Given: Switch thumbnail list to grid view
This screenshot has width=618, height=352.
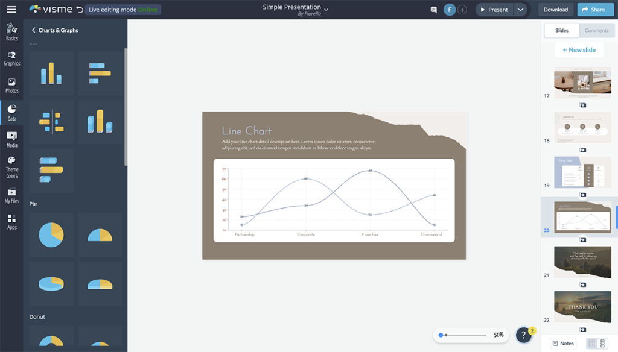Looking at the screenshot, I should [x=593, y=342].
